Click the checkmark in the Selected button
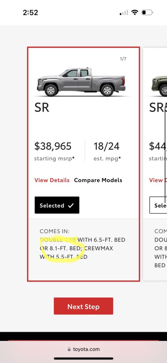Screen dimensions: 167x363 [x=71, y=205]
